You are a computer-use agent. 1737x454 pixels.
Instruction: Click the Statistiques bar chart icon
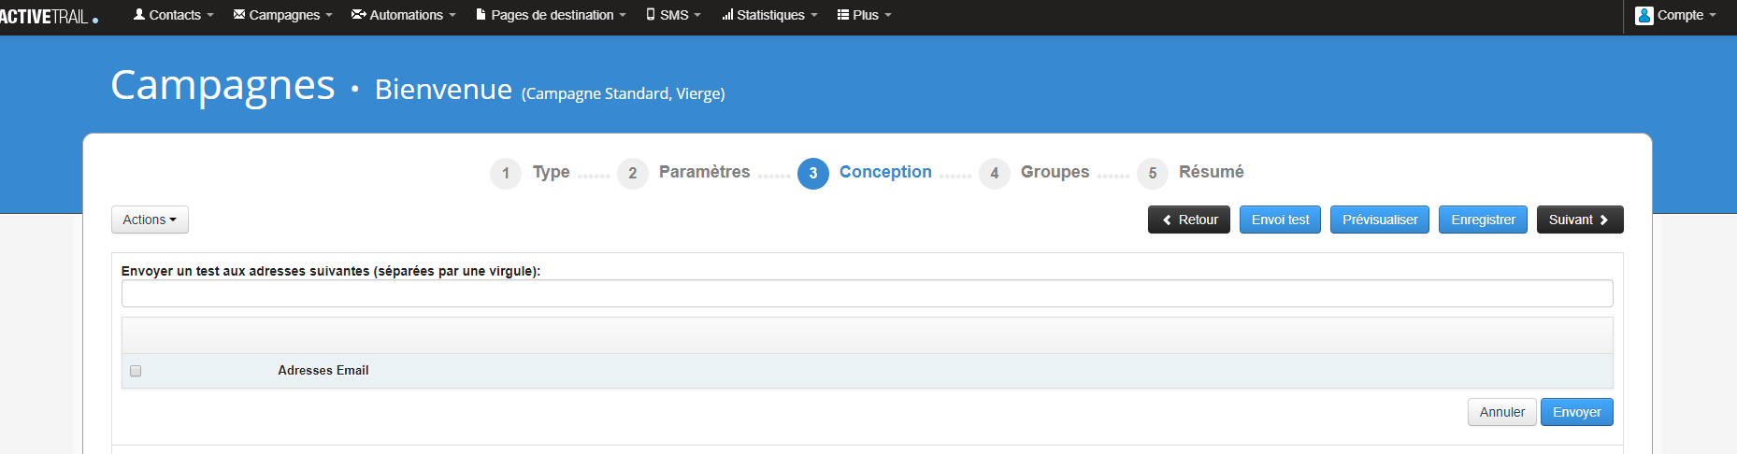(727, 15)
